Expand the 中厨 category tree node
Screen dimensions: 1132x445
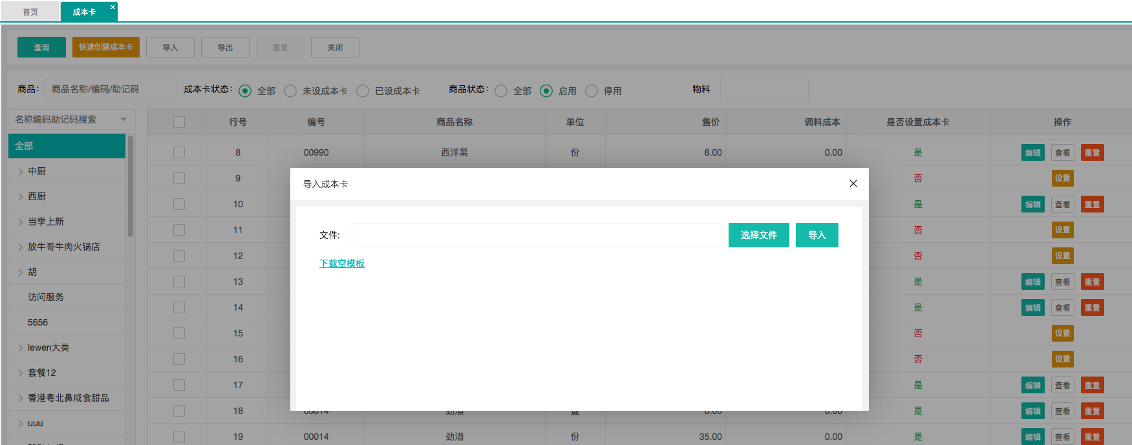(x=21, y=172)
